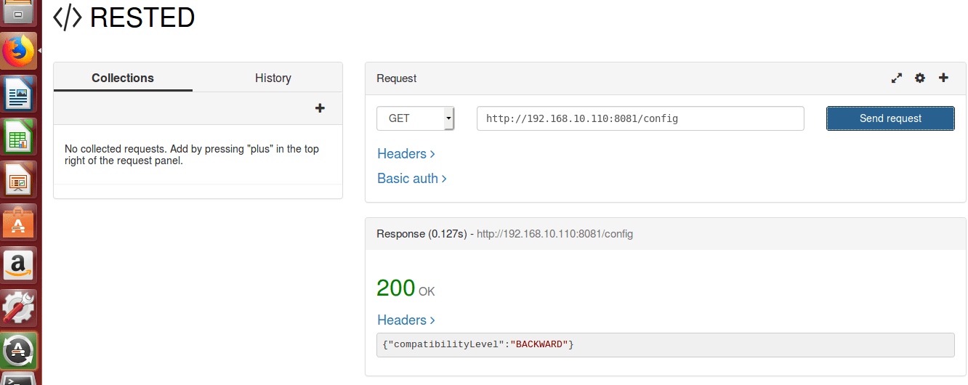Open request settings gear icon
The width and height of the screenshot is (968, 385).
(920, 78)
